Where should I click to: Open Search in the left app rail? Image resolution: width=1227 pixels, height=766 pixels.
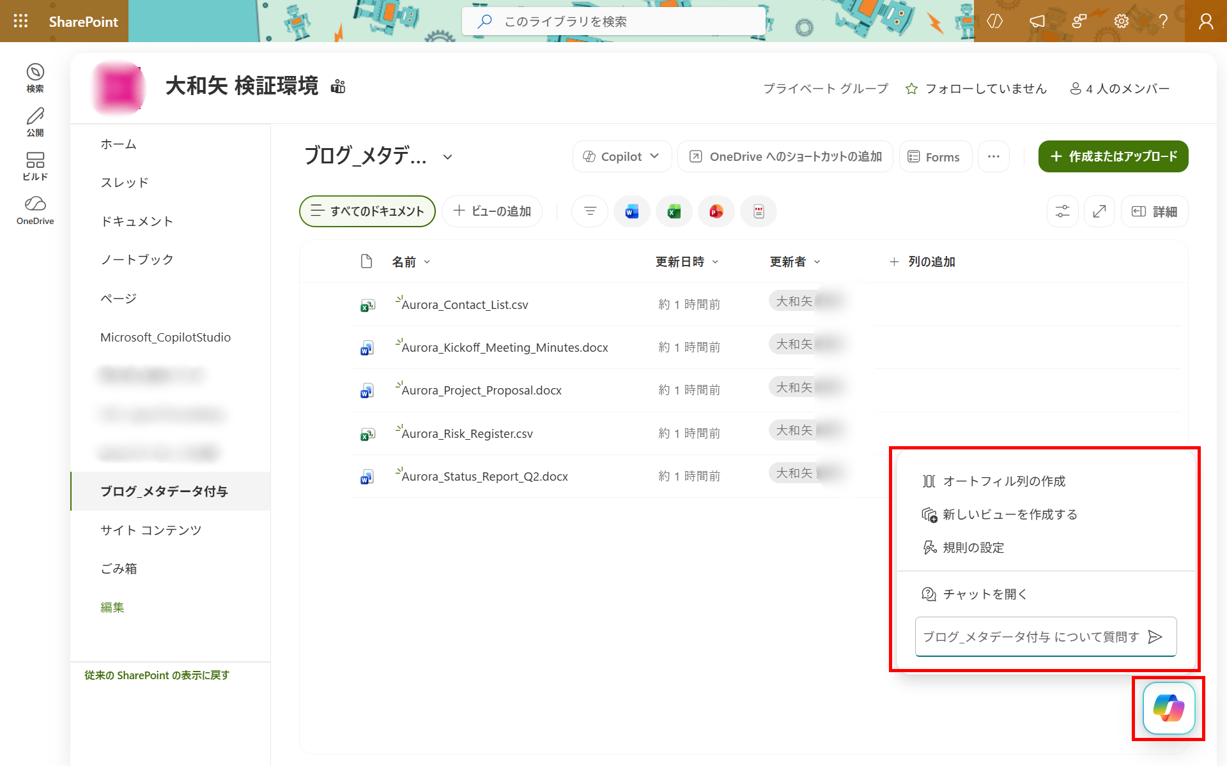coord(35,78)
